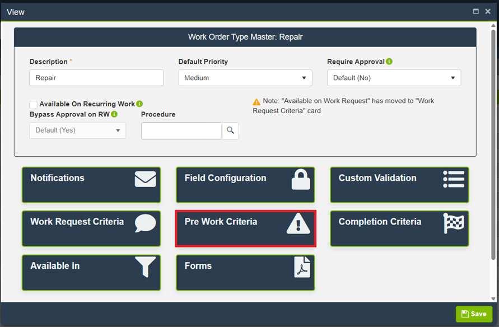The height and width of the screenshot is (327, 499).
Task: Click the Description text field
Action: [x=96, y=78]
